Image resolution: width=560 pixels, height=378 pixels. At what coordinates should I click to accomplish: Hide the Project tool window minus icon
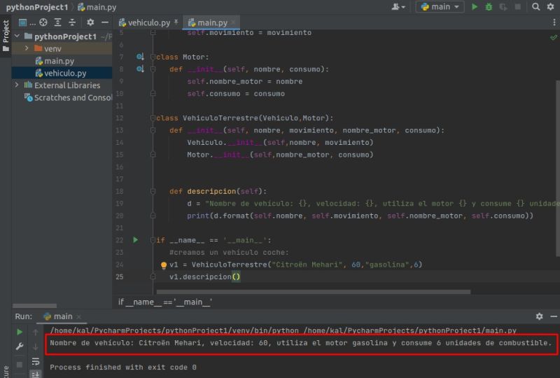point(104,22)
